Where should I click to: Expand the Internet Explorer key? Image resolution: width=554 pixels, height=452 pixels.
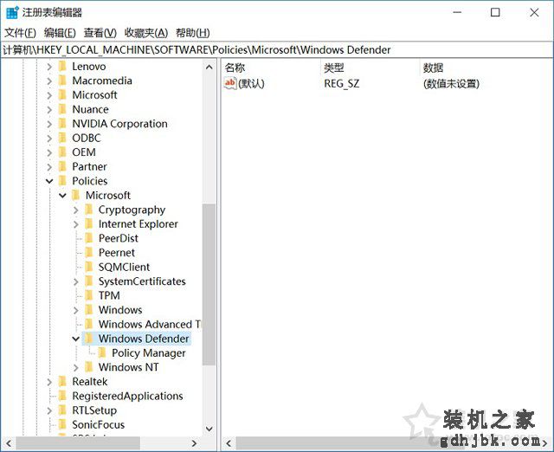pos(75,224)
